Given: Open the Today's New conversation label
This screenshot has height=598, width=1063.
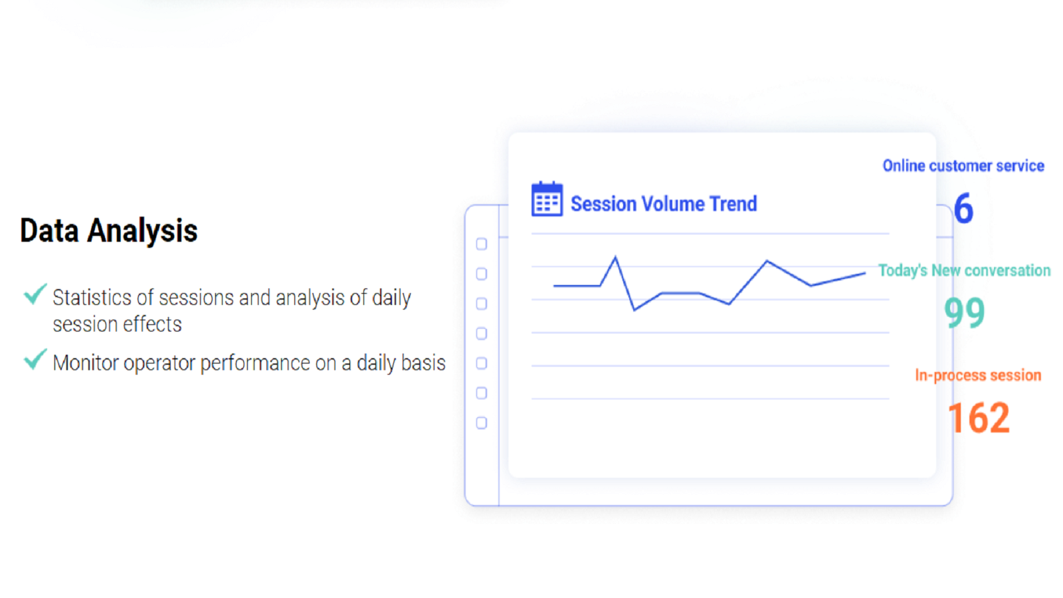Looking at the screenshot, I should tap(964, 270).
